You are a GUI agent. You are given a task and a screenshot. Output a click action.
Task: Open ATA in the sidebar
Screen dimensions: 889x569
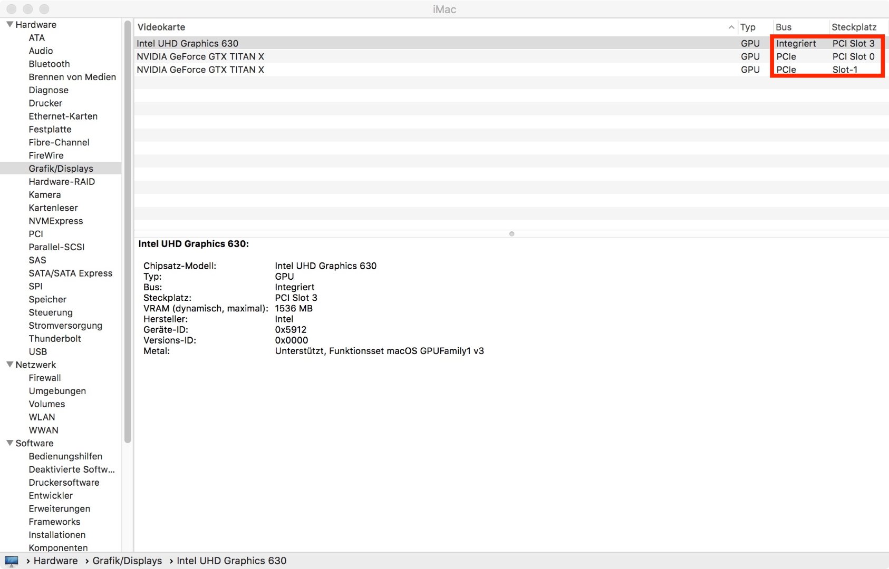click(37, 38)
